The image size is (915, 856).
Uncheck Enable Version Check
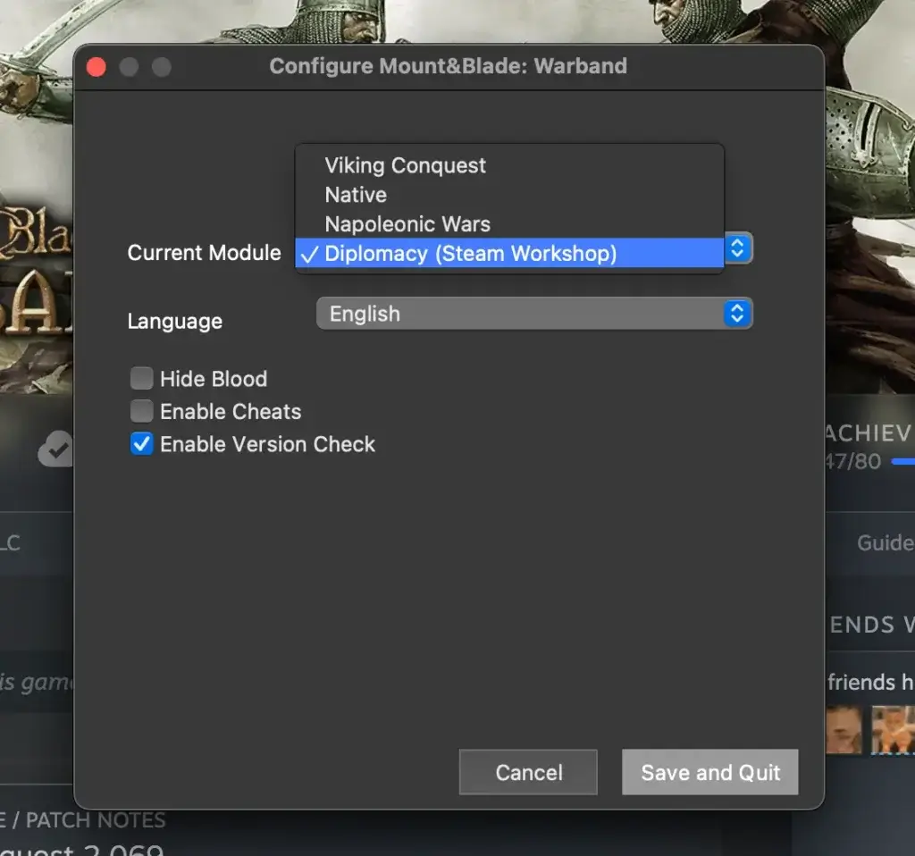pos(141,443)
